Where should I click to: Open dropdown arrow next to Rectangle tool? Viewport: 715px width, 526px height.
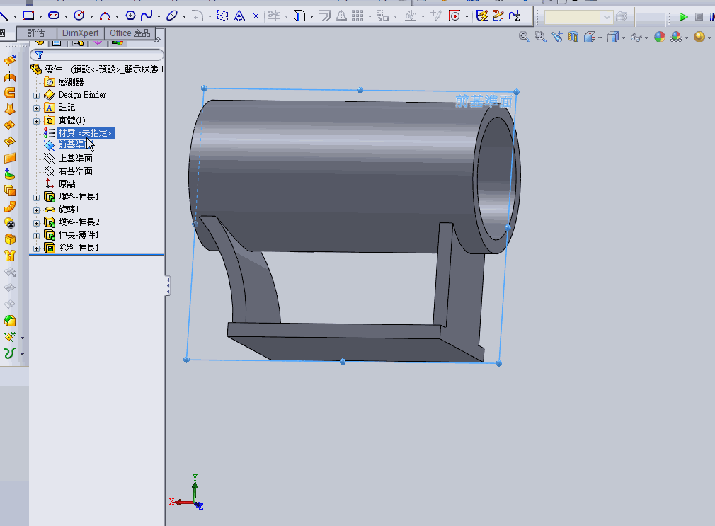40,16
